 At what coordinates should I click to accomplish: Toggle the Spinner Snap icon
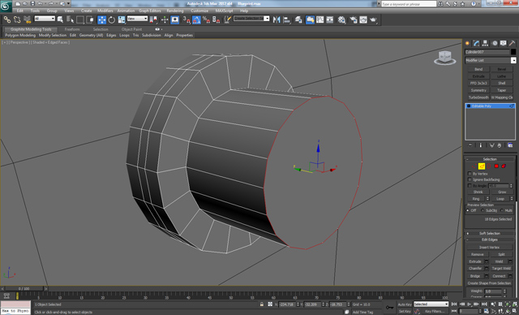217,19
